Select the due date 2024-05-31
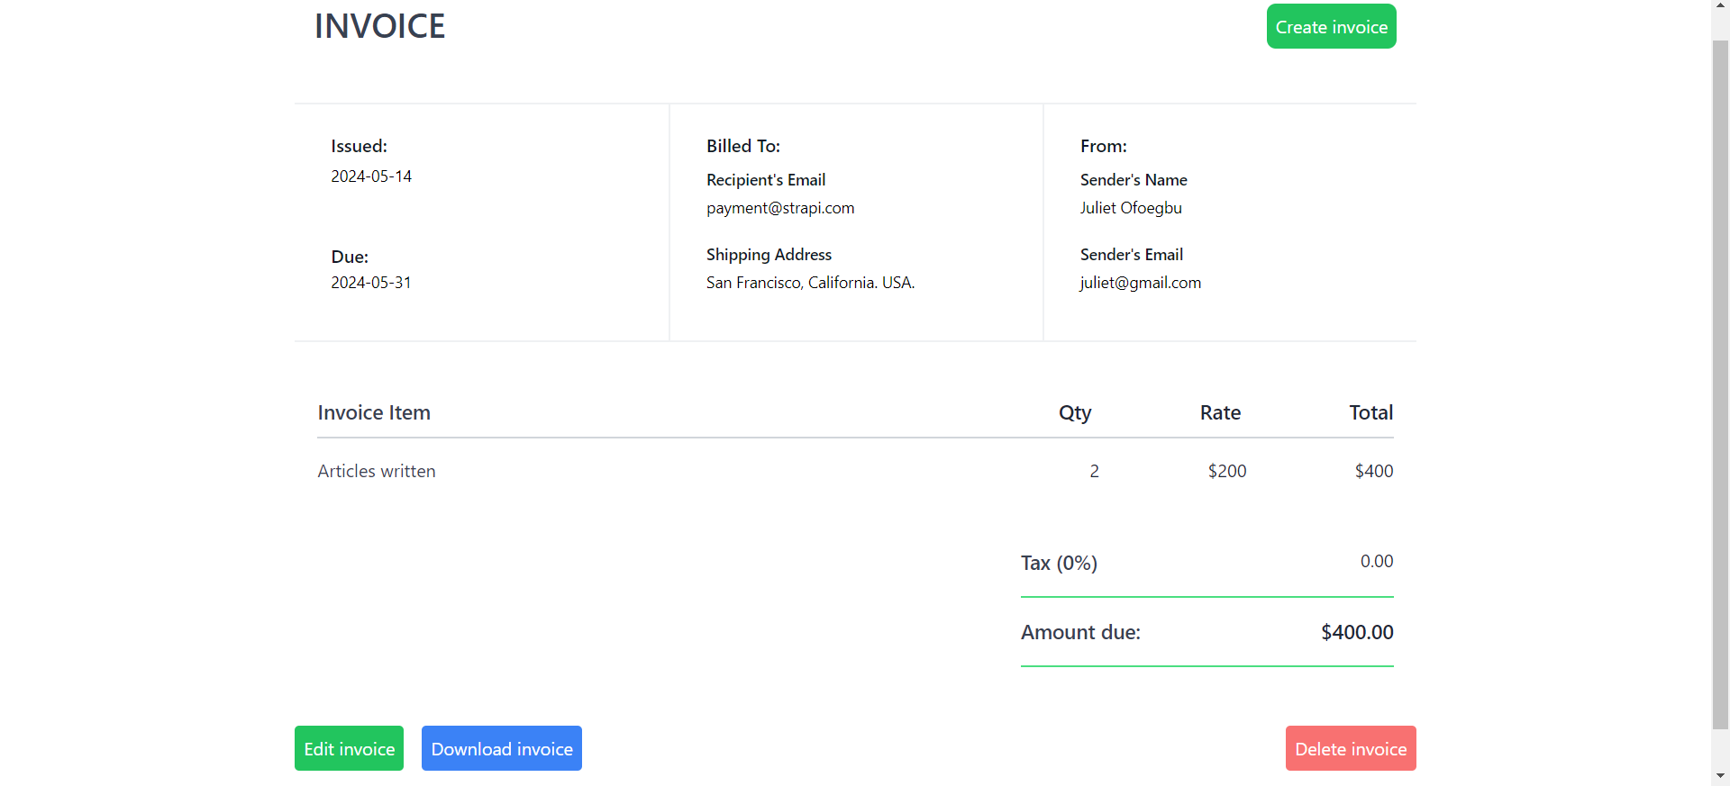Screen dimensions: 1730x786 click(371, 283)
